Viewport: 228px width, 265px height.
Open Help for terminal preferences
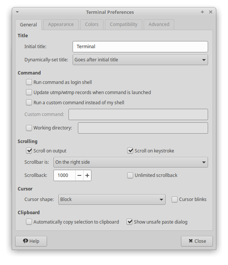(31, 241)
